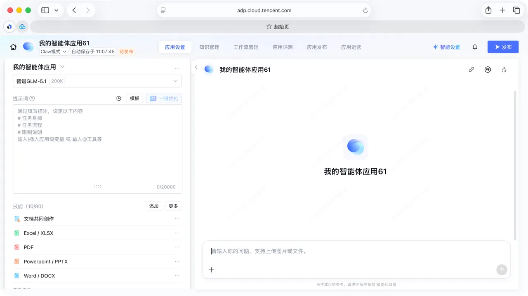
Task: Open the Claw模式 dropdown
Action: [x=54, y=52]
